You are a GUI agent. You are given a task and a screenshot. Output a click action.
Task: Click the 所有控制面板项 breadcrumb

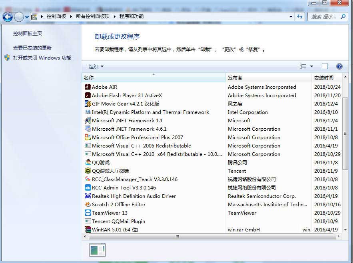coord(93,16)
